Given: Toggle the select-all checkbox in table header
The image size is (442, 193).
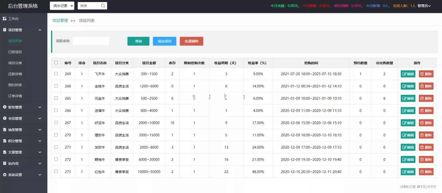Looking at the screenshot, I should (56, 63).
